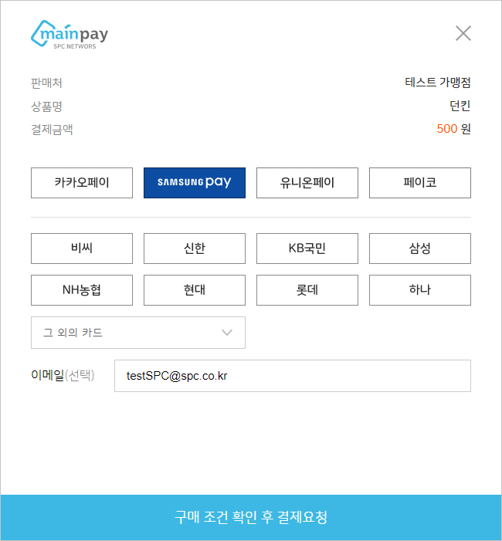Screen dimensions: 502x541
Task: Click the 500 원 payment amount
Action: 453,129
